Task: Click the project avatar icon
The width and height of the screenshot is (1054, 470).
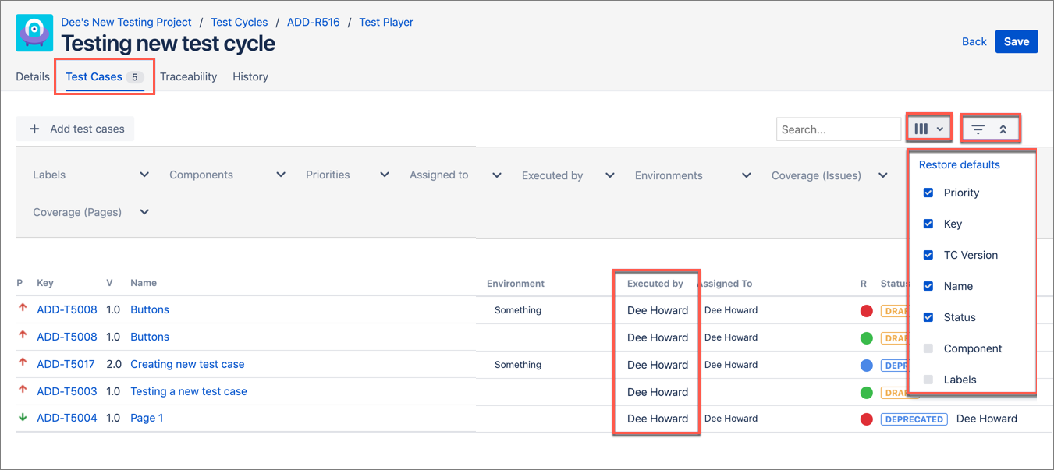Action: 34,33
